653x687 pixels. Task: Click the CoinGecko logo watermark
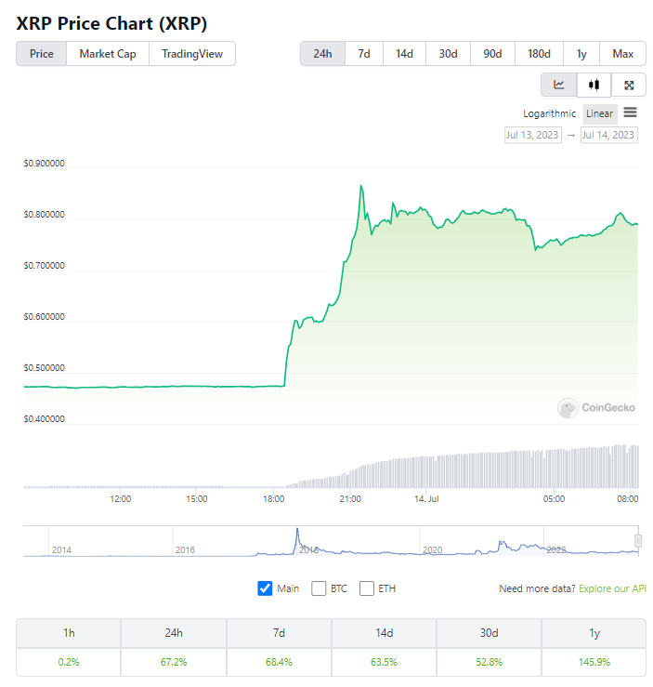click(596, 407)
